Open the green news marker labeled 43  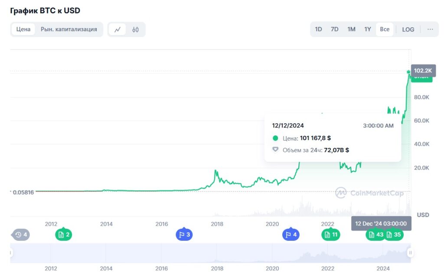375,235
